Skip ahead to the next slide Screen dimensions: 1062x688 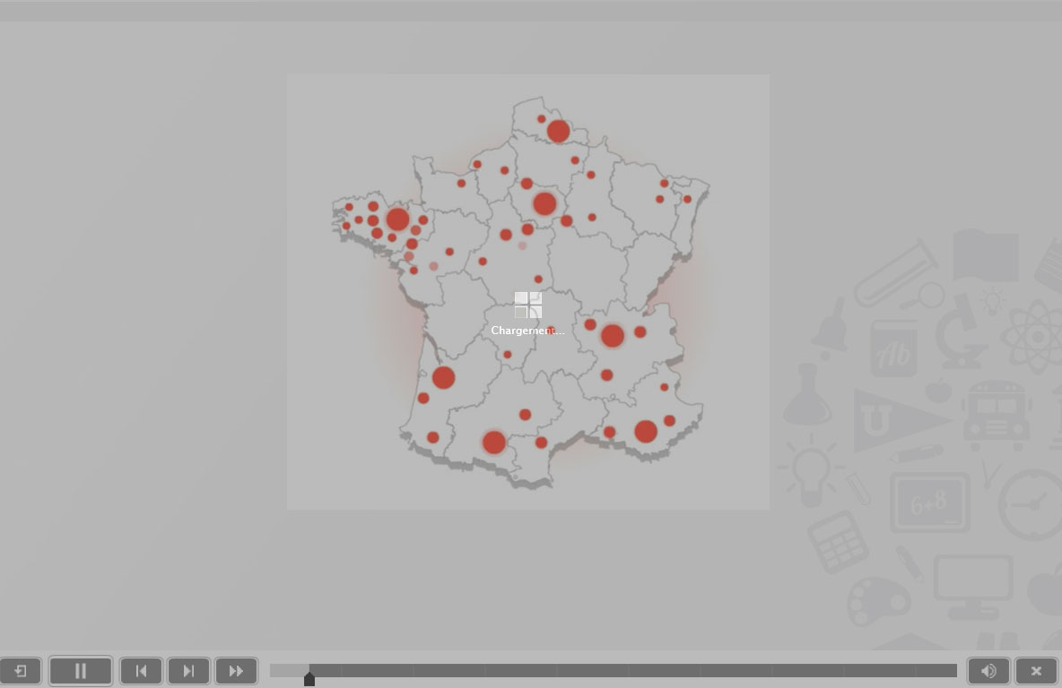tap(188, 671)
